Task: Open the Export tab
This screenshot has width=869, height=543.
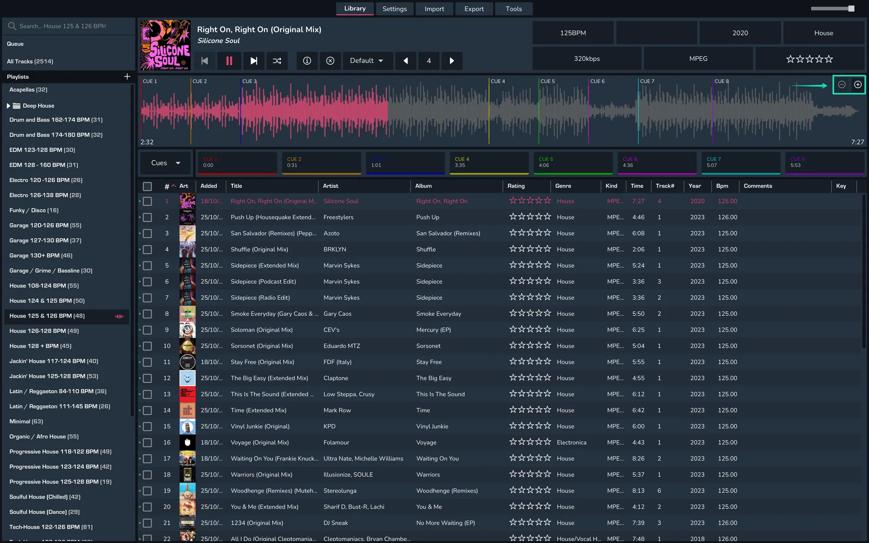Action: pos(474,9)
